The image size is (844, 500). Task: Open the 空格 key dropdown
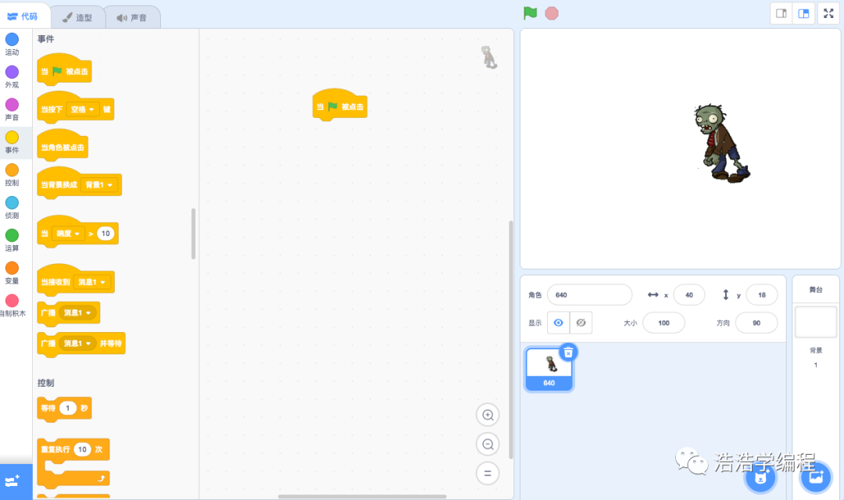82,109
